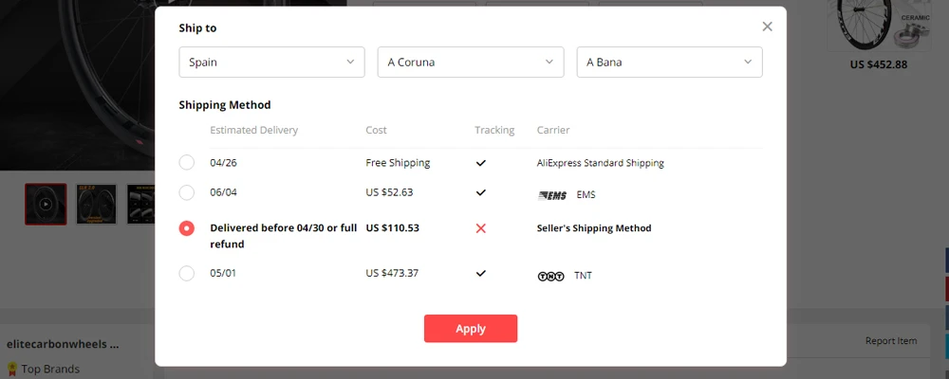
Task: Select AliExpress Standard Shipping radio button
Action: (187, 163)
